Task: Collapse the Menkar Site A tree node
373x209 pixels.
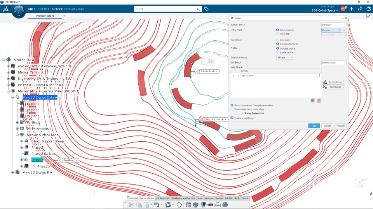Action: tap(3, 60)
